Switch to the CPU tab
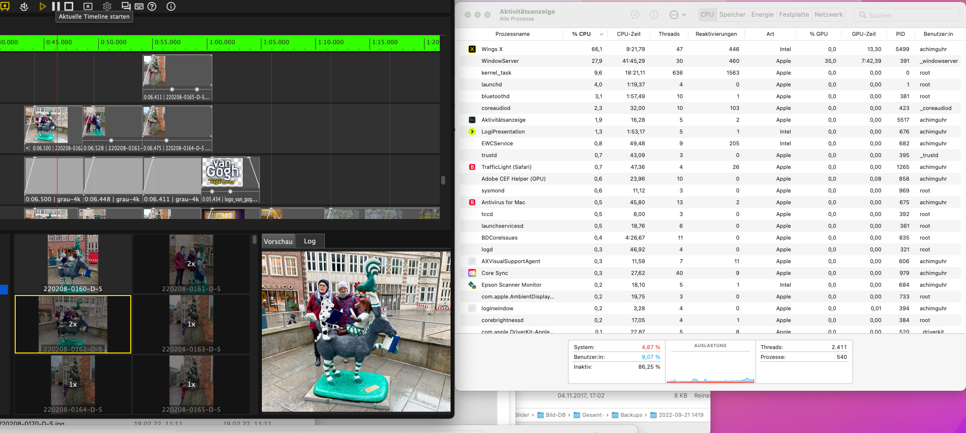966x433 pixels. 707,15
